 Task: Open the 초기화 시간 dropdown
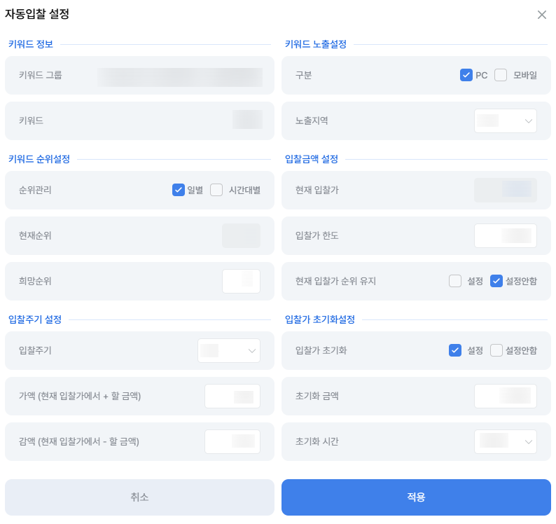(x=506, y=441)
